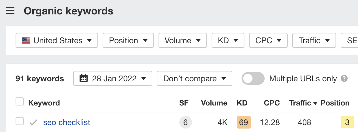Expand the Volume filter dropdown
The width and height of the screenshot is (358, 132).
[182, 41]
